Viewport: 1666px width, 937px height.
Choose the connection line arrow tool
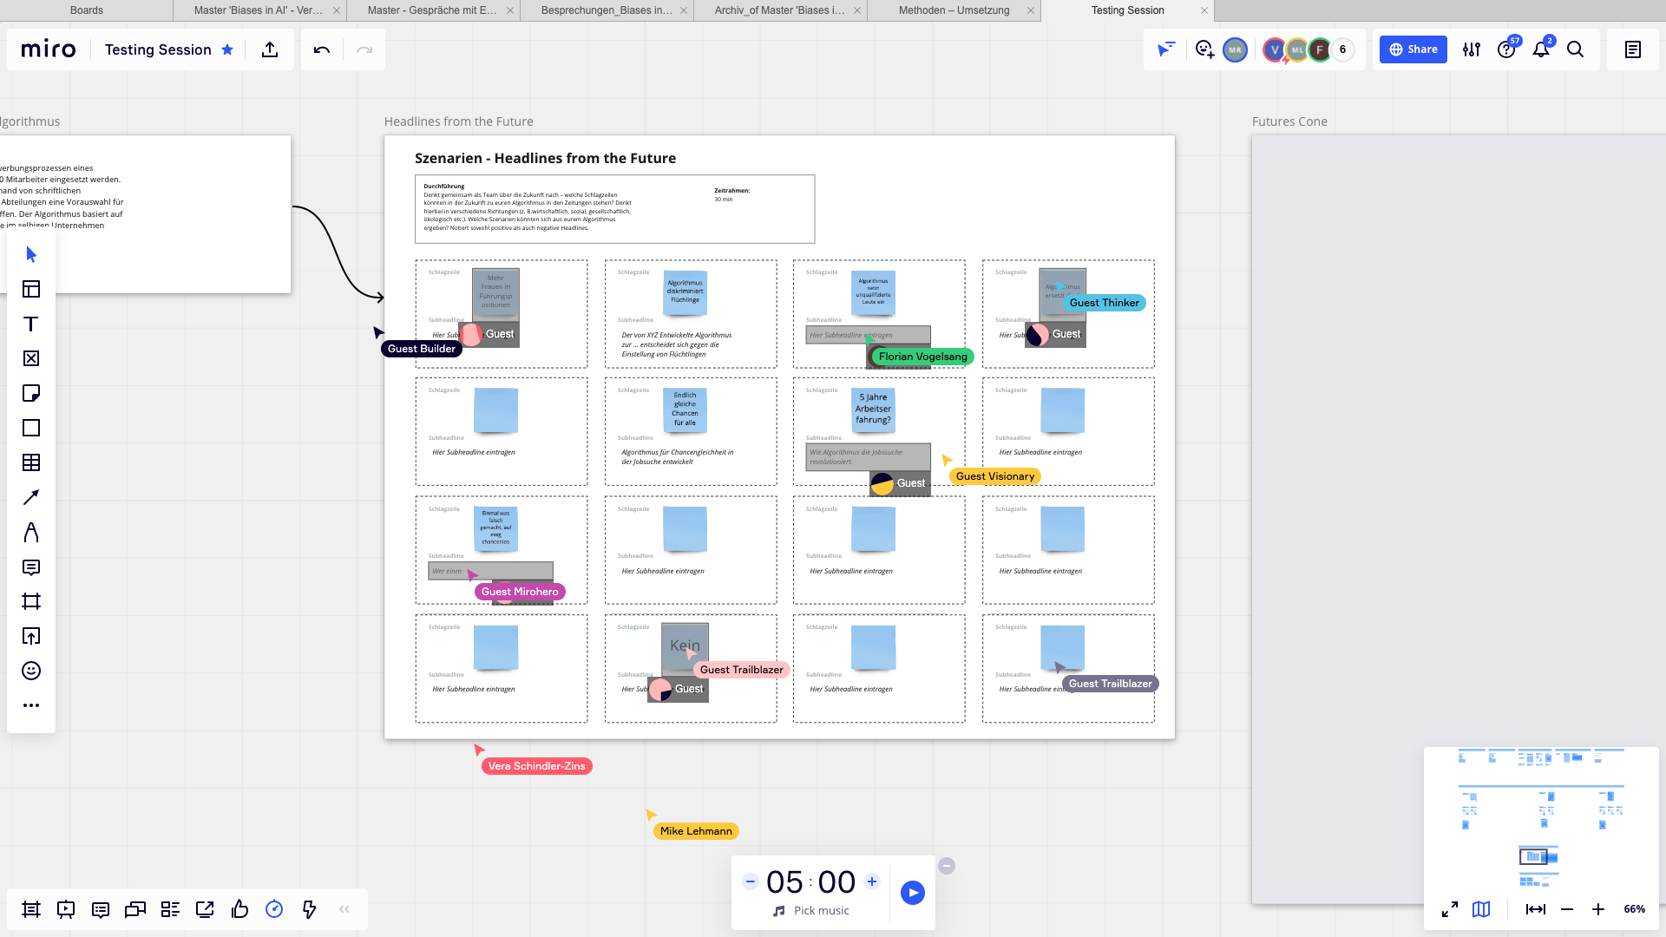pos(31,497)
